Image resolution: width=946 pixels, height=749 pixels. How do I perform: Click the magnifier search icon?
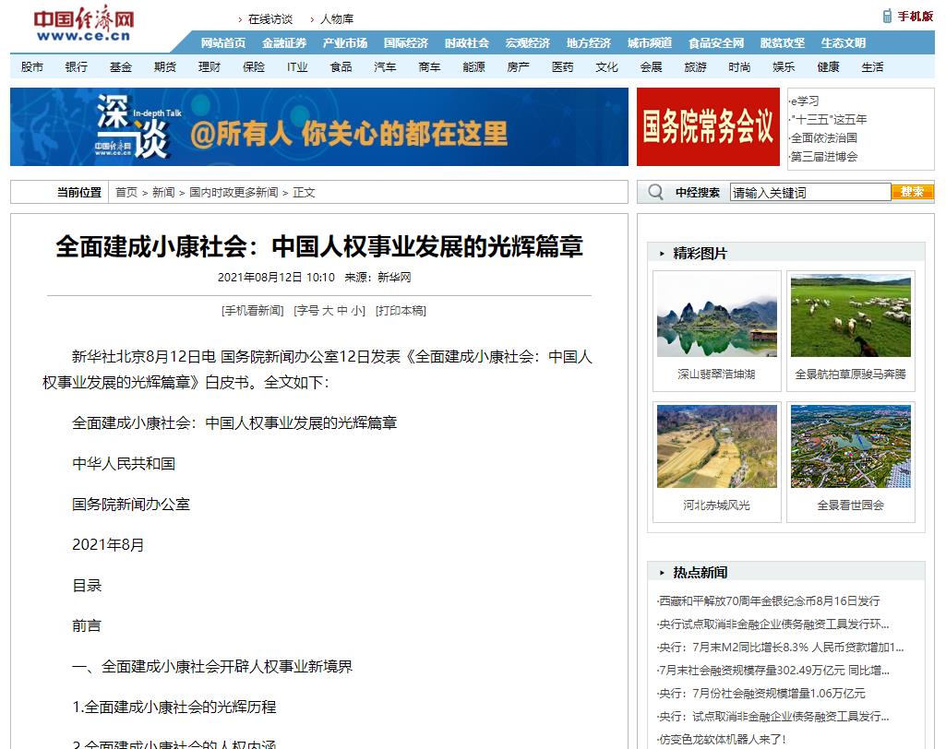point(655,192)
